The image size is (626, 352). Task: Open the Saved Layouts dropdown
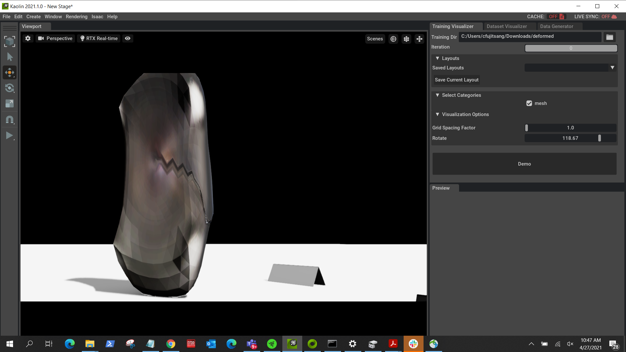point(612,68)
